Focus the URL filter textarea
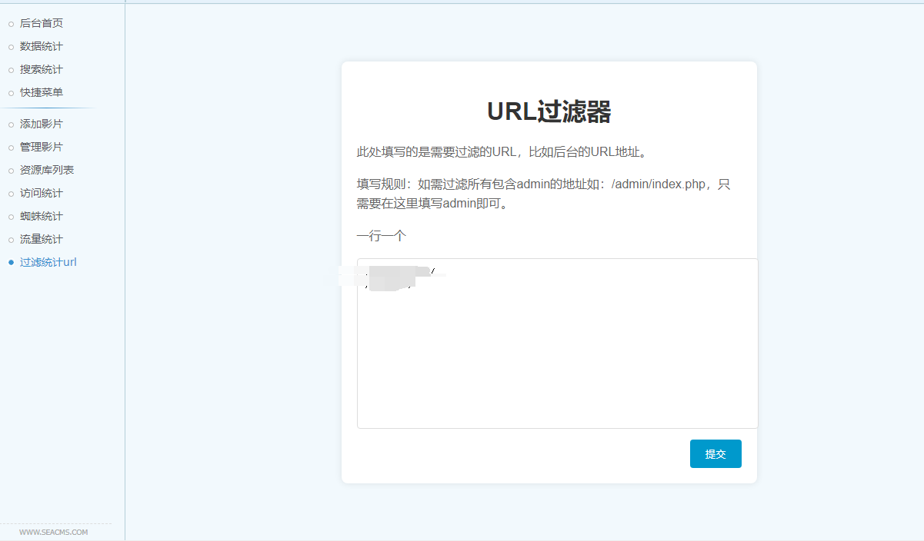Image resolution: width=924 pixels, height=541 pixels. click(557, 353)
